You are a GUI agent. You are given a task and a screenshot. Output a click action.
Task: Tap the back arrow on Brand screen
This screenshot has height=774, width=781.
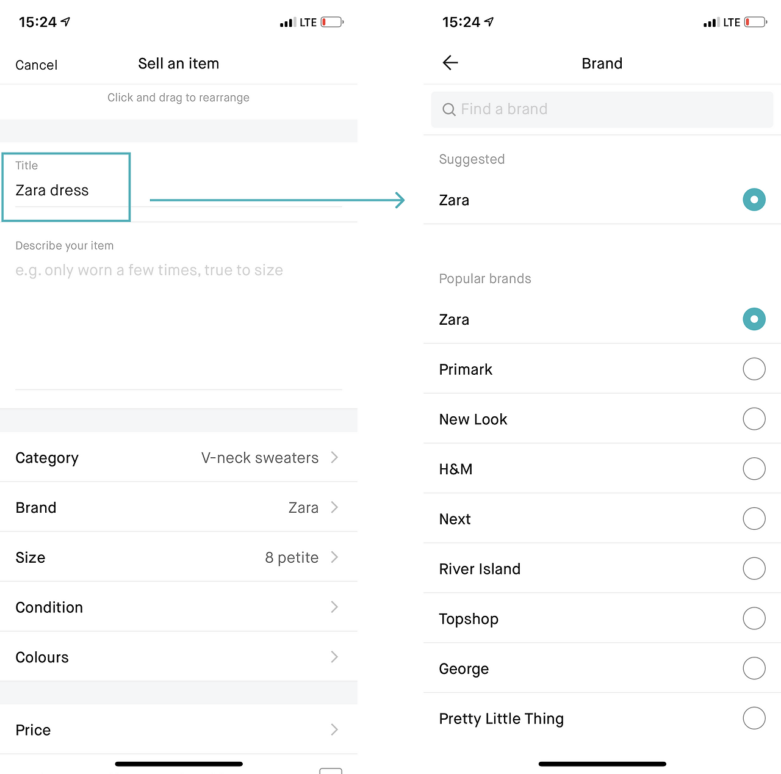click(450, 63)
